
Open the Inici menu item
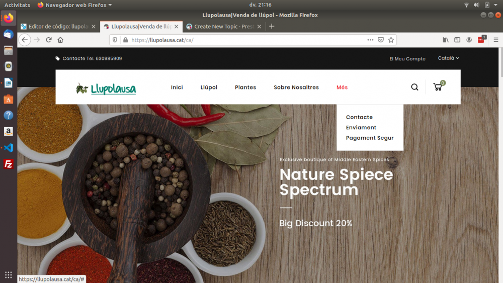(177, 87)
